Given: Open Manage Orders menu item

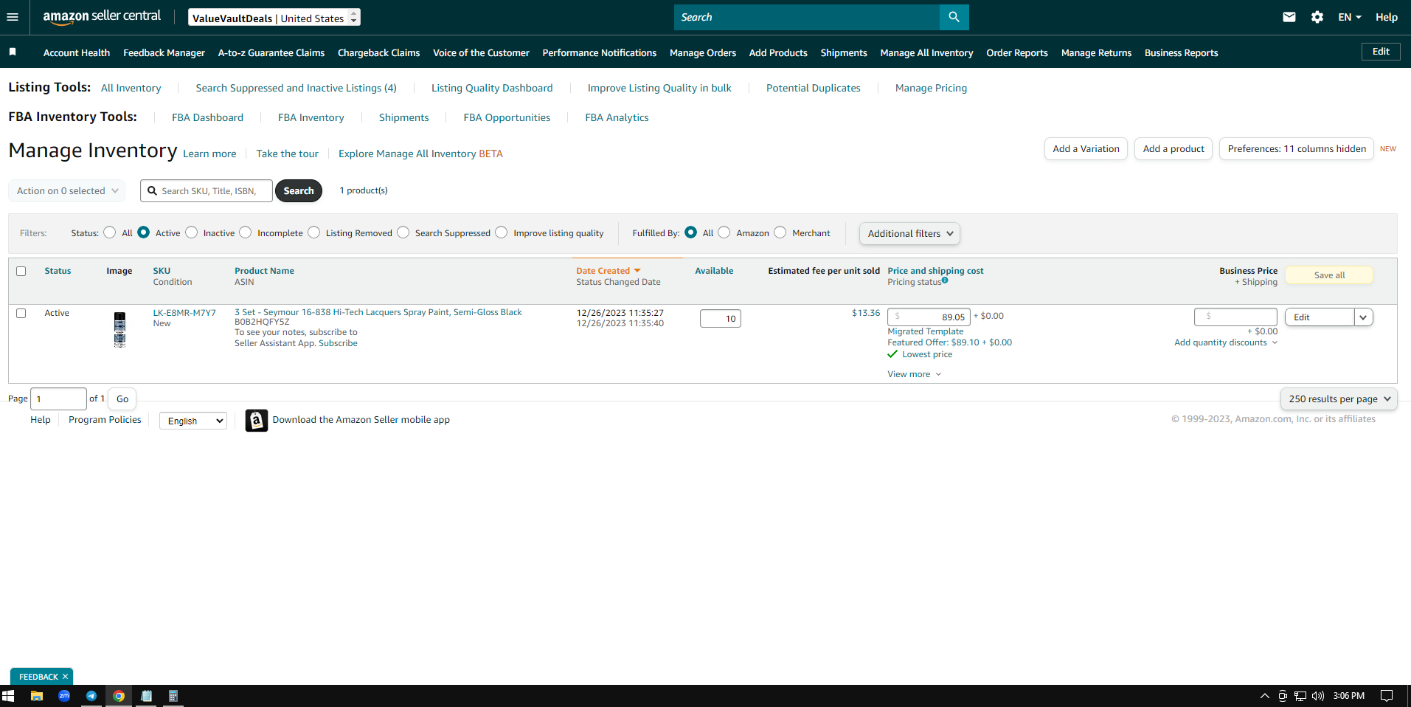Looking at the screenshot, I should tap(703, 52).
